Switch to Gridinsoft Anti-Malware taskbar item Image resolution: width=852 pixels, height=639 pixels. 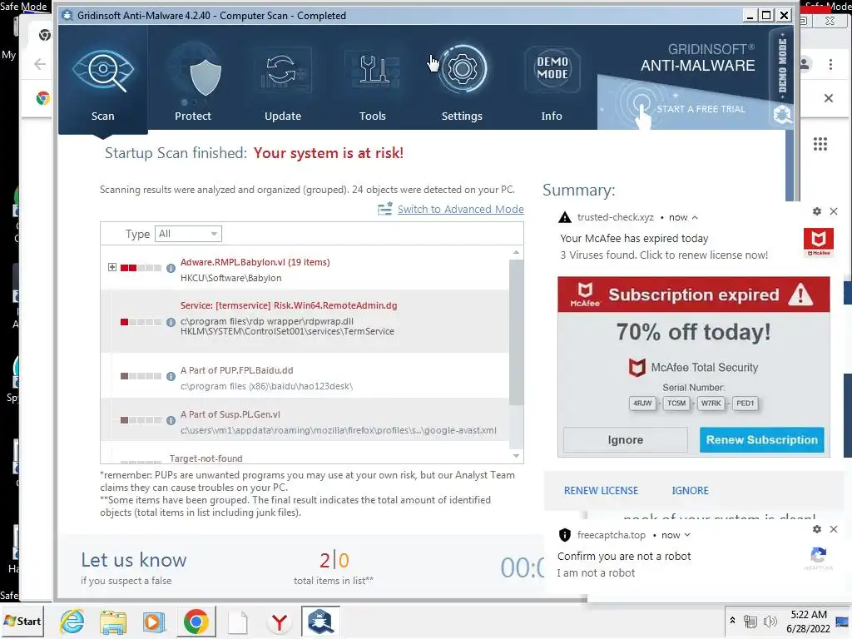click(320, 621)
